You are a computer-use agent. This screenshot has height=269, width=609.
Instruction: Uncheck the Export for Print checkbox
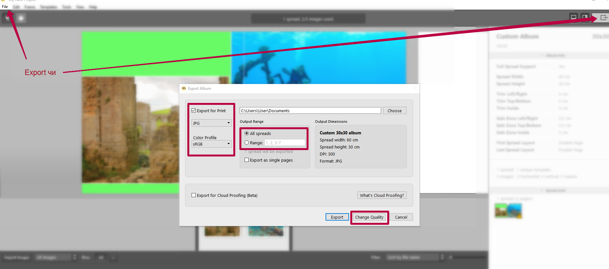click(x=194, y=111)
